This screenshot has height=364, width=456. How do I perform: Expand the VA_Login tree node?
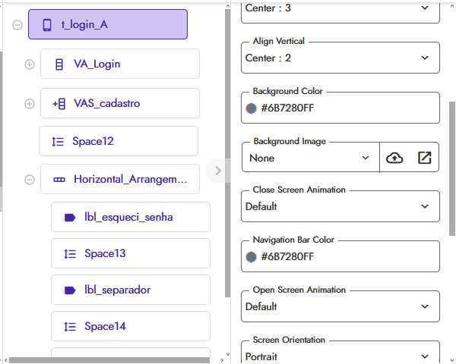point(30,64)
